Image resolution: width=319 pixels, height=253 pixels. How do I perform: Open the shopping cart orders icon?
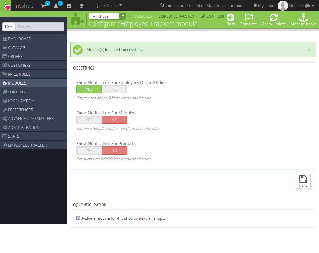43,6
